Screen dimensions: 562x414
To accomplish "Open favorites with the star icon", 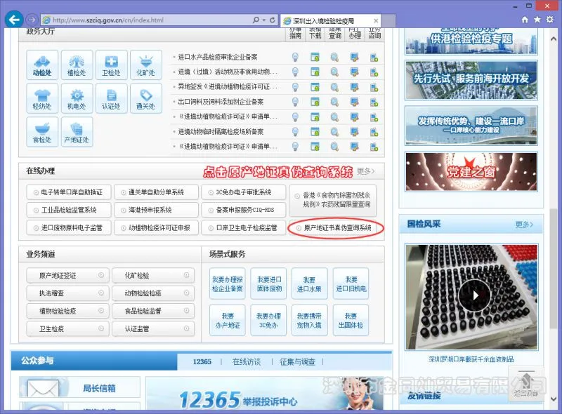I will [537, 20].
